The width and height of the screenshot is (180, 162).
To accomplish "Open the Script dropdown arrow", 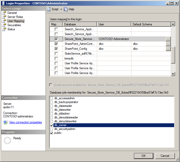I will pos(61,9).
